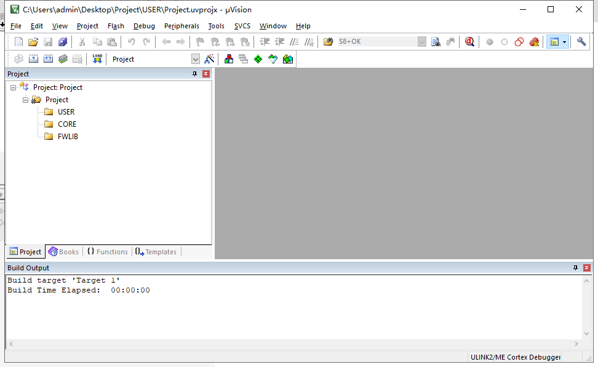Select the CORE group folder
This screenshot has width=598, height=367.
coord(67,124)
